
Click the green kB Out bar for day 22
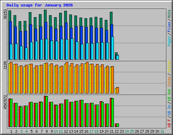tap(118, 125)
